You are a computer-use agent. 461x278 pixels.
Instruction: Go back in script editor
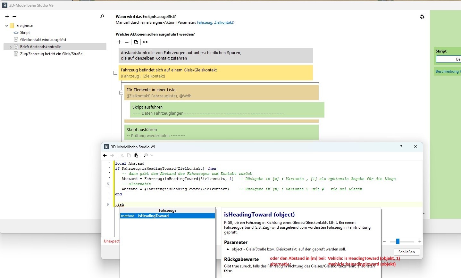click(x=105, y=155)
